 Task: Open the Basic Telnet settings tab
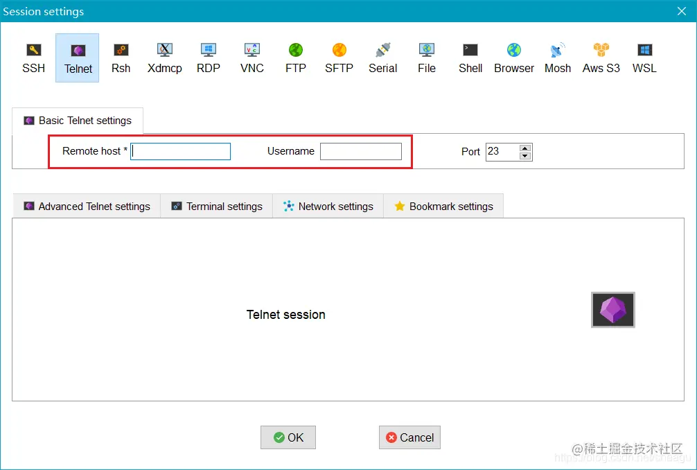[78, 121]
